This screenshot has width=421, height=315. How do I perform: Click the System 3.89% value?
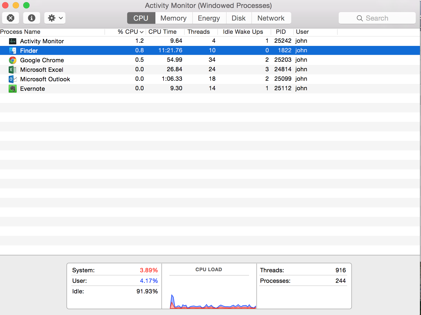point(149,270)
